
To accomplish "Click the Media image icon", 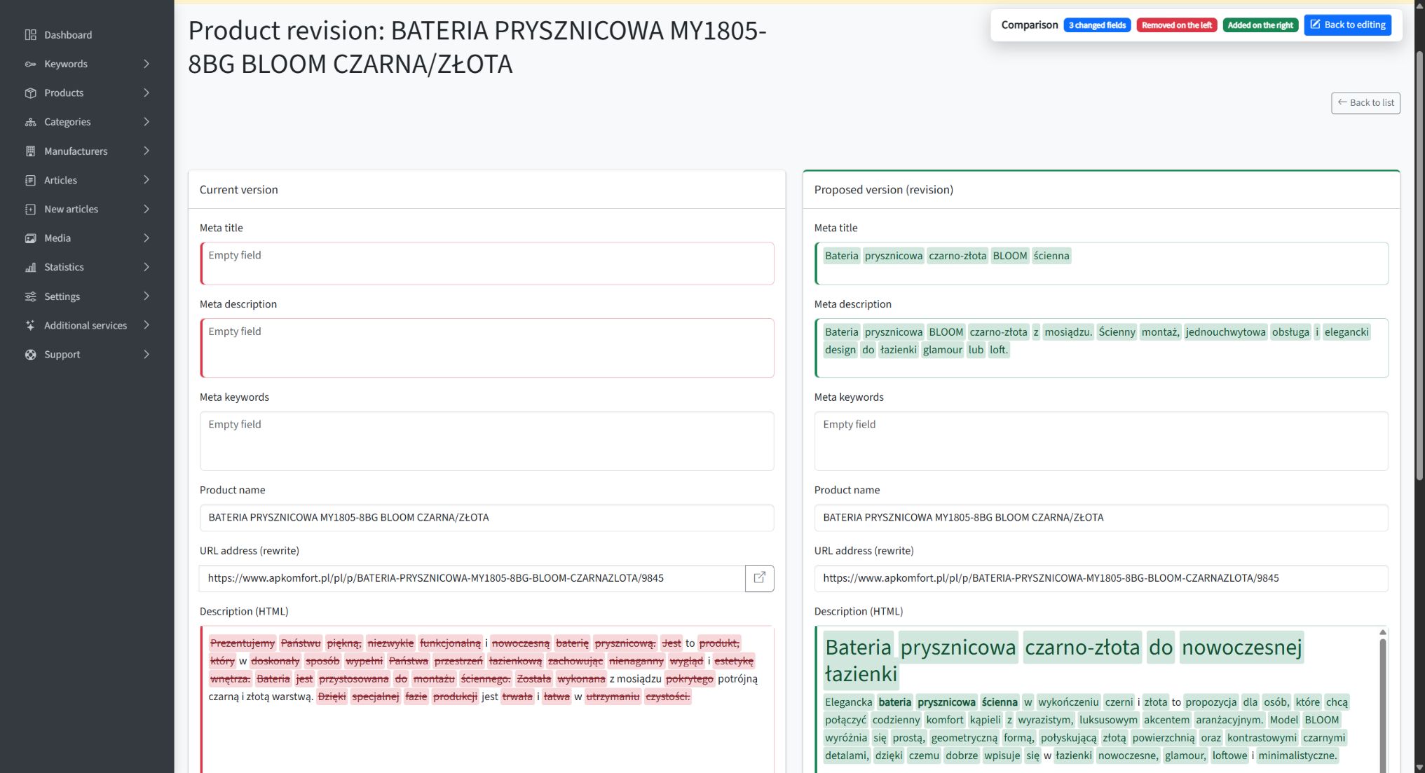I will pyautogui.click(x=30, y=238).
